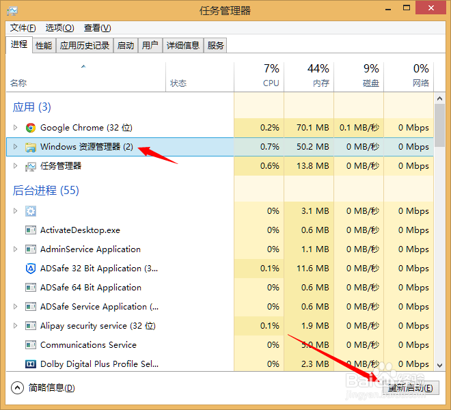Click the 13.8 MB memory value
This screenshot has height=410, width=451.
pyautogui.click(x=313, y=166)
